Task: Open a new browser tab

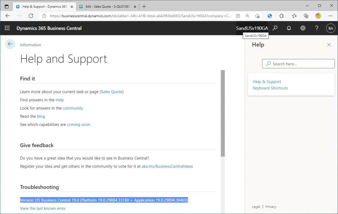Action: coord(144,7)
